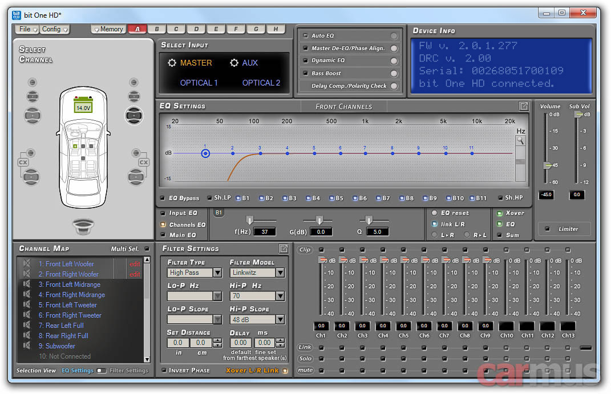The height and width of the screenshot is (394, 611).
Task: Click the battery voltage indicator on the car
Action: (x=83, y=105)
